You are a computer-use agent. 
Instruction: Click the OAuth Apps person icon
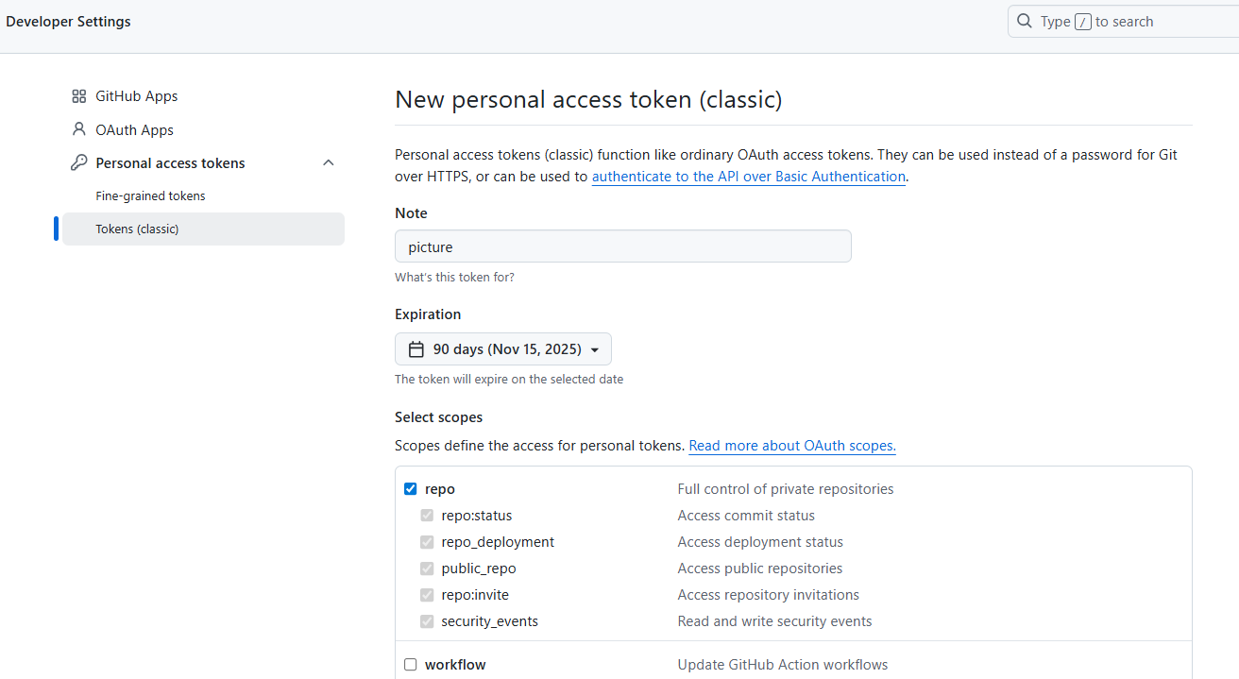[x=79, y=129]
